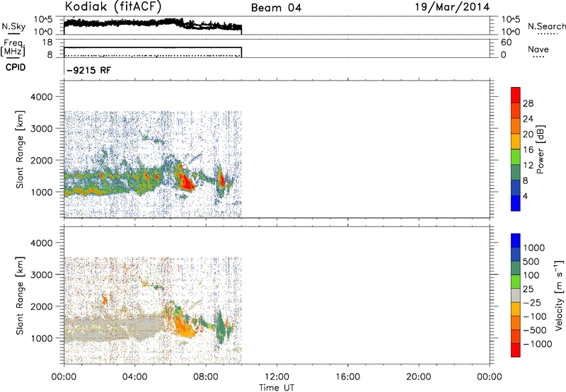Click the 'Kodiak (fitACF)' plot title
Viewport: 566px width, 392px height.
[x=113, y=7]
